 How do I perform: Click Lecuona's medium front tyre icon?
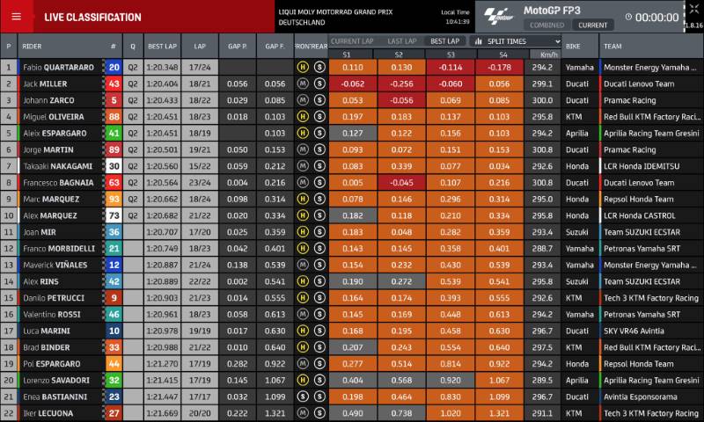(x=303, y=413)
